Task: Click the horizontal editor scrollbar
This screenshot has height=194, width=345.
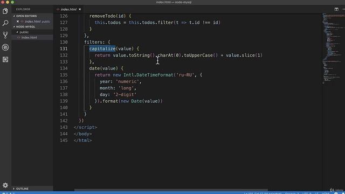Action: [171, 190]
